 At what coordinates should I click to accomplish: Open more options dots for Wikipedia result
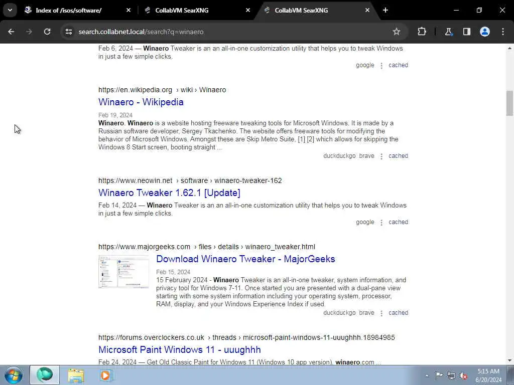[381, 156]
